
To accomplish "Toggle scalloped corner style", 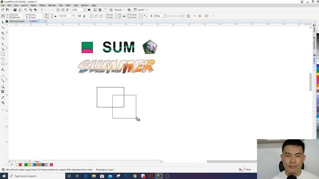I will 96,16.
